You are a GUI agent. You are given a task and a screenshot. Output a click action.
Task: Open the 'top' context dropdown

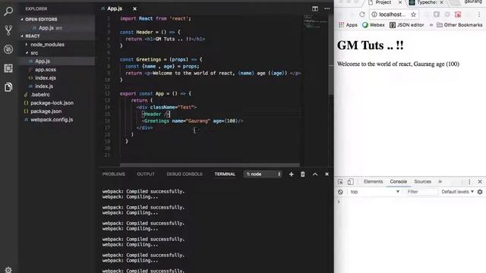coord(375,192)
